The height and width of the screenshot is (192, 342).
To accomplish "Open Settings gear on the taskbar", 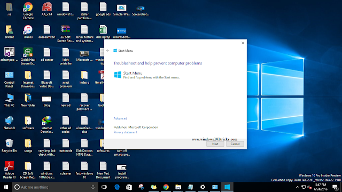I will (x=203, y=187).
